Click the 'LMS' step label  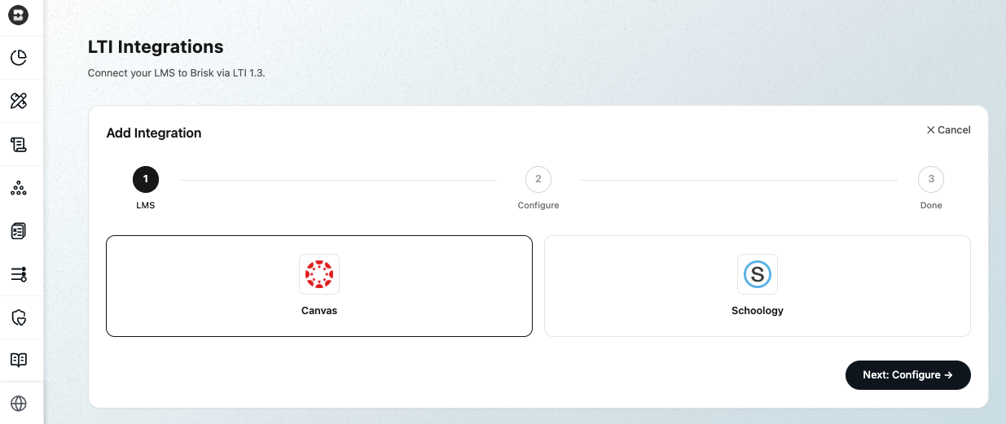tap(146, 206)
